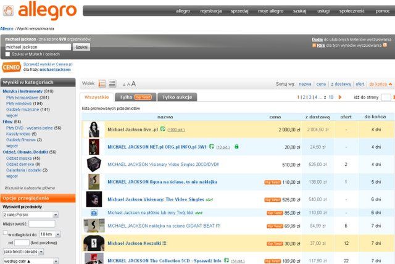Open the Ceneo logo badge
Image resolution: width=395 pixels, height=264 pixels.
pos(11,67)
